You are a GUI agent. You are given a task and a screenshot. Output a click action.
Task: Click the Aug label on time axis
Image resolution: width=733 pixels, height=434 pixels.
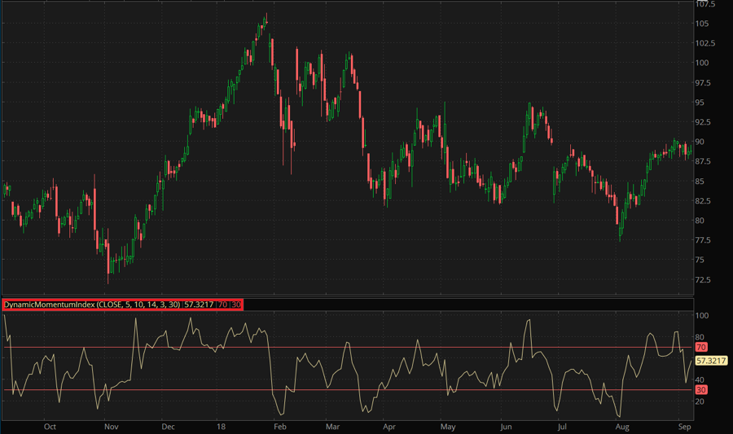pyautogui.click(x=623, y=426)
